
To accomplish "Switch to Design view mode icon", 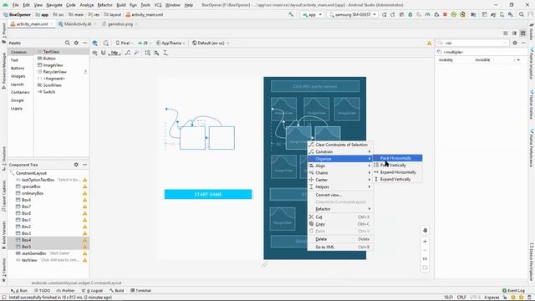I will click(522, 33).
